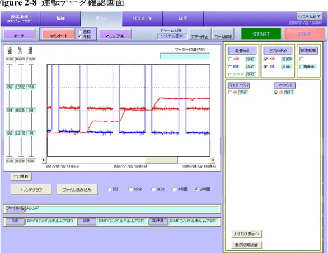328x253 pixels.
Task: Click the graph scrollbar right arrow
Action: (x=213, y=160)
